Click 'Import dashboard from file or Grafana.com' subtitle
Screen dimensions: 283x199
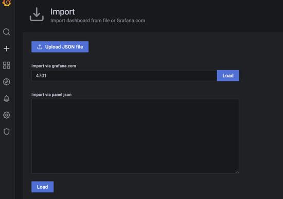[x=98, y=21]
